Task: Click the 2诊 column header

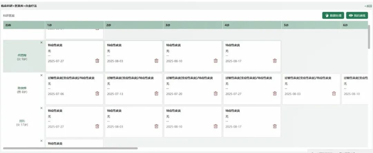Action: click(x=134, y=25)
